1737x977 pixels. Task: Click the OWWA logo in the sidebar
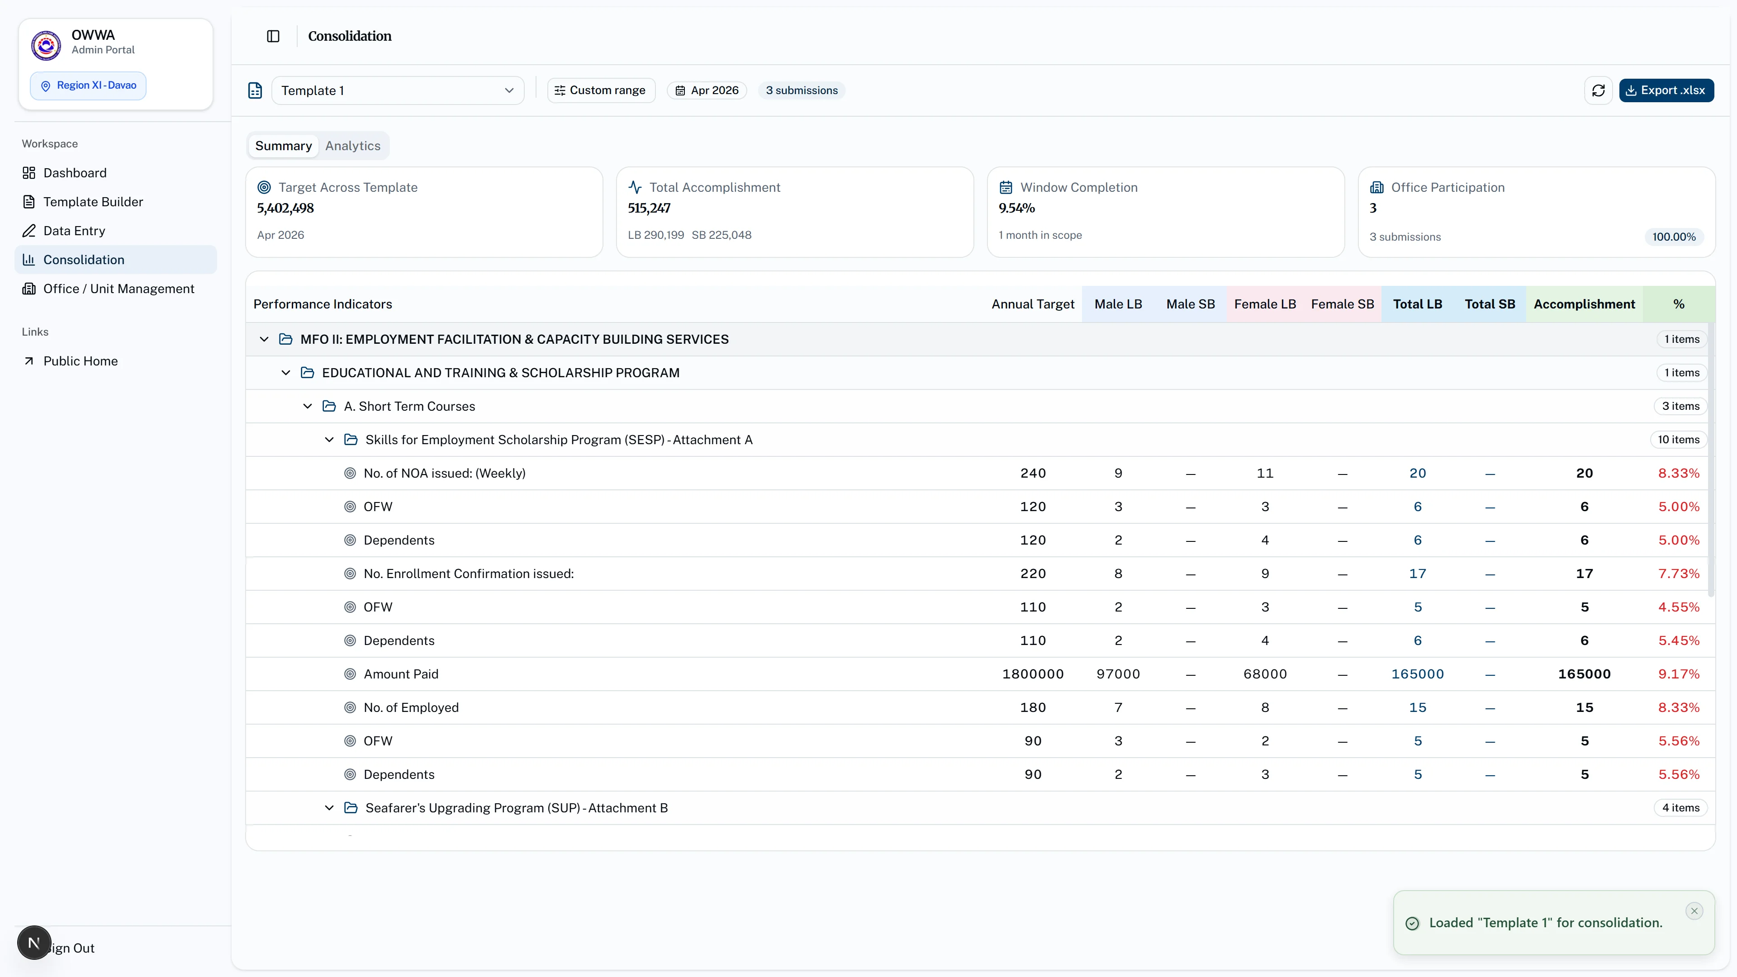46,45
